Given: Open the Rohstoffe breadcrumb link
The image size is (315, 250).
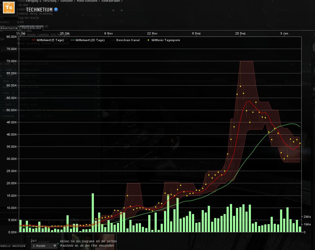Looking at the screenshot, I should point(67,1).
